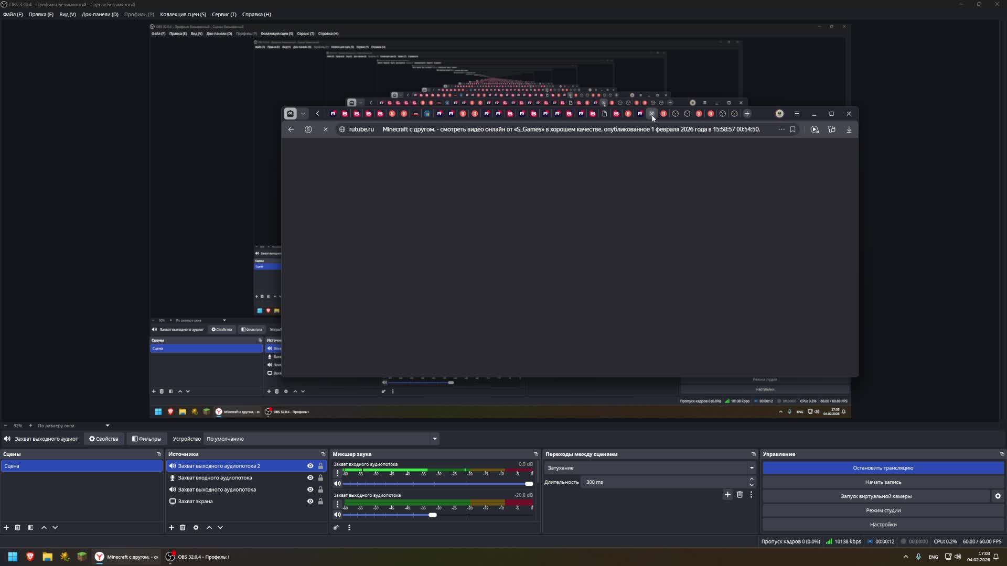Remove selected source with trash icon

[183, 528]
